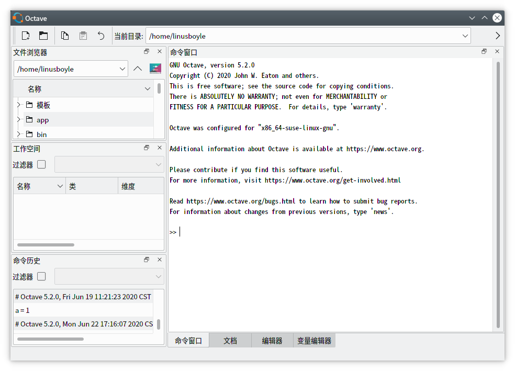Open the current directory dropdown in toolbar
Image resolution: width=515 pixels, height=371 pixels.
[465, 36]
